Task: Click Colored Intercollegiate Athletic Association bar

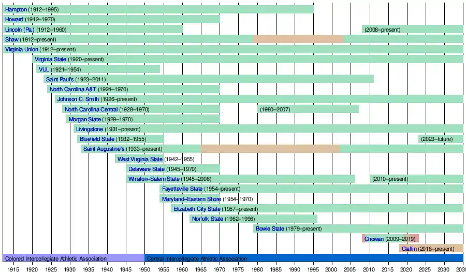Action: [55, 258]
